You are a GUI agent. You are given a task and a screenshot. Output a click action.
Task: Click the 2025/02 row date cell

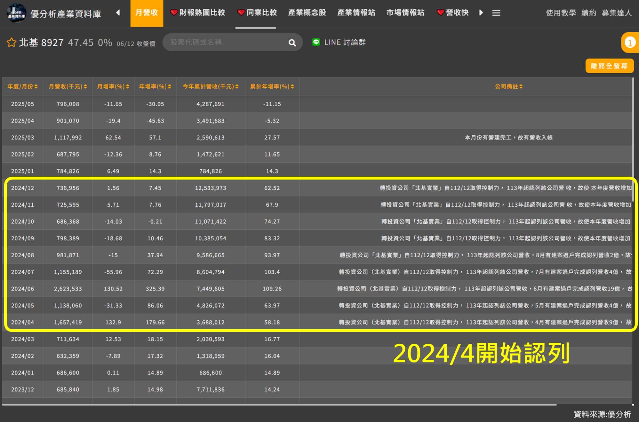point(23,155)
